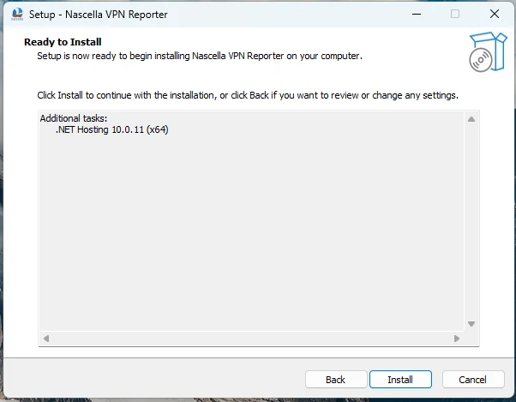Click the installer box and disc icon
The image size is (516, 402).
pos(488,51)
